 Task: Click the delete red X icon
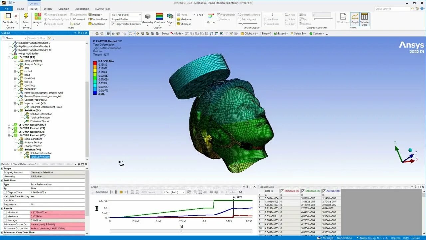point(16,16)
